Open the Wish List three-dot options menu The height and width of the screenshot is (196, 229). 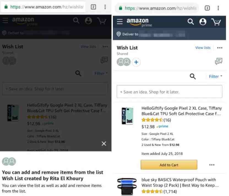[220, 48]
